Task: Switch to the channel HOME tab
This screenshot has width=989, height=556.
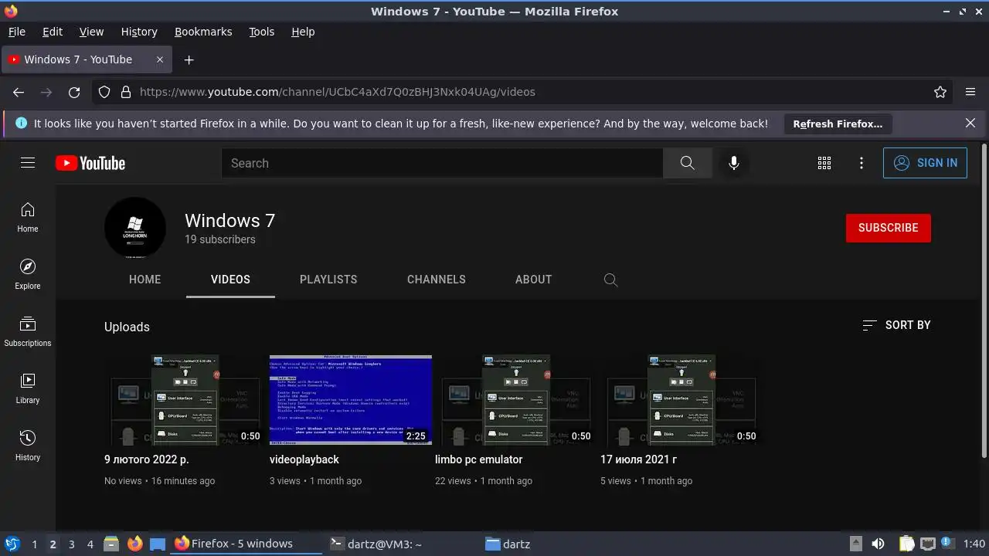Action: (145, 280)
